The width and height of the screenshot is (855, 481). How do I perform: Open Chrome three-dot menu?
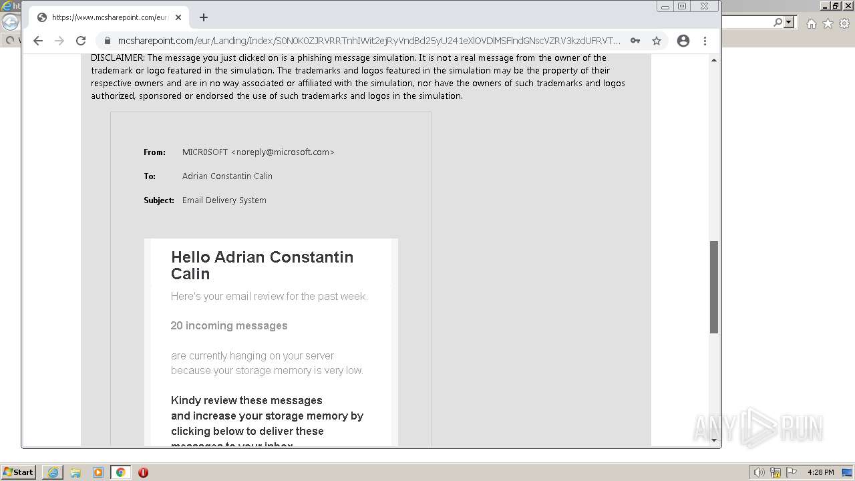(705, 41)
